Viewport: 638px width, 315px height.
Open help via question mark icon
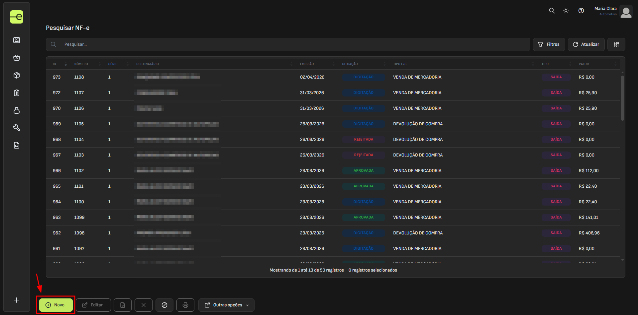(x=581, y=11)
